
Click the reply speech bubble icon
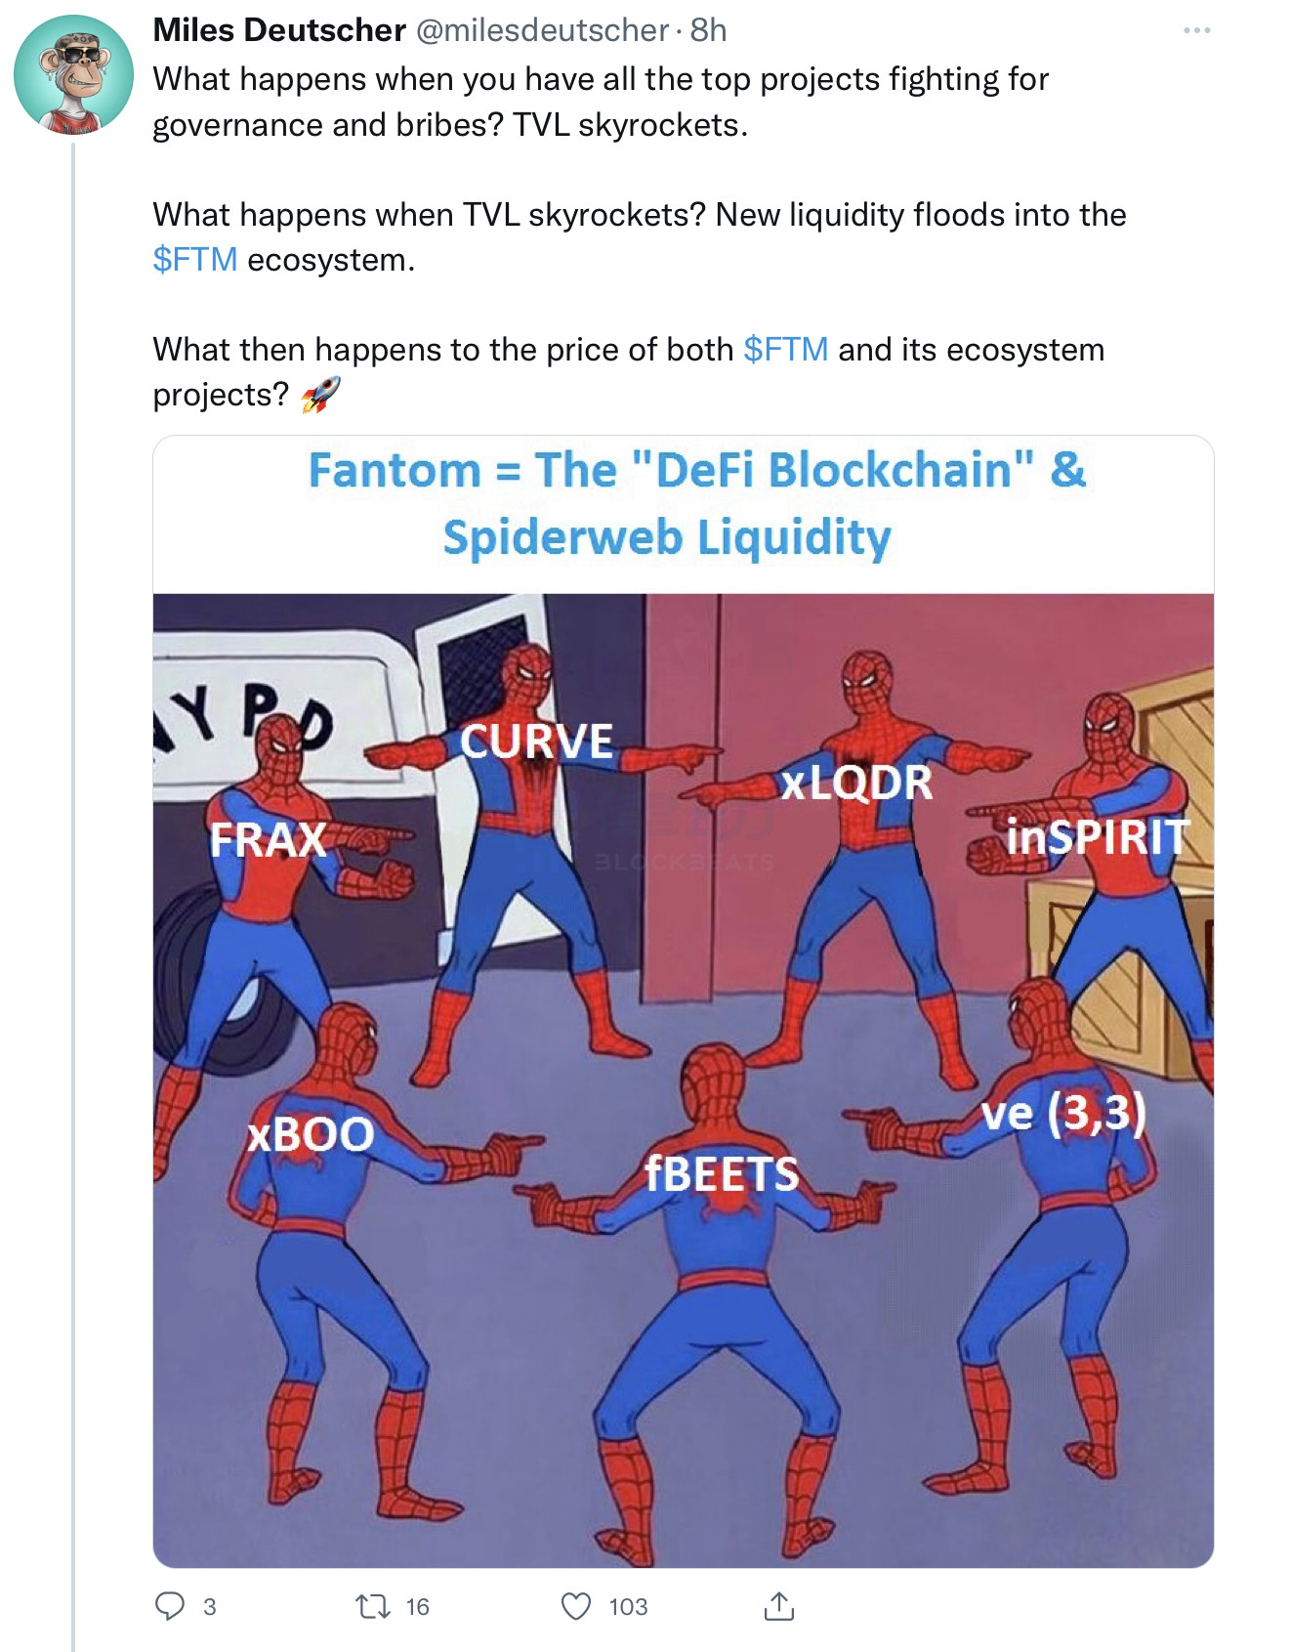[170, 1606]
